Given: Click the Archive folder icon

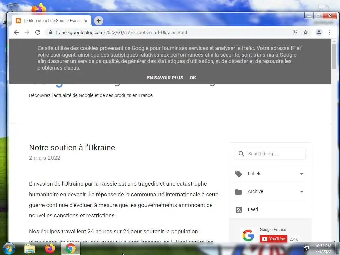Looking at the screenshot, I should [238, 192].
